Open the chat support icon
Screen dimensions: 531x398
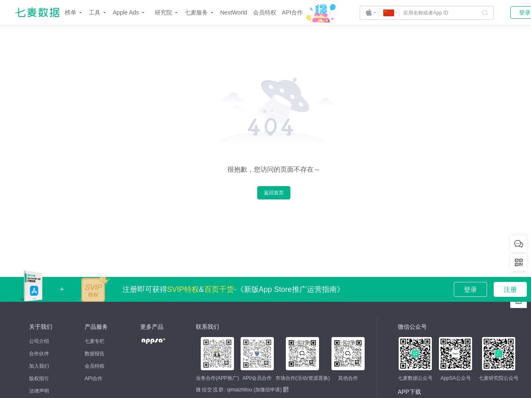tap(519, 244)
